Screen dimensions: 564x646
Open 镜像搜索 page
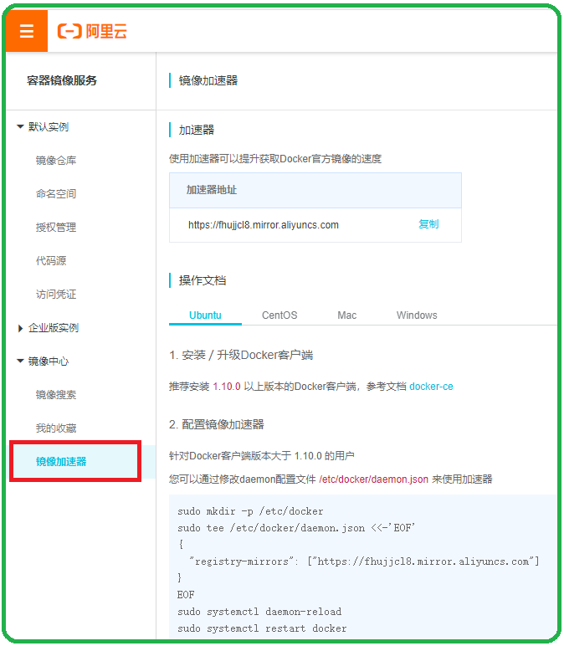pos(56,395)
